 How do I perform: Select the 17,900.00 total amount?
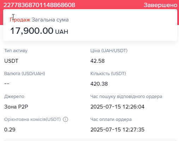(32, 31)
